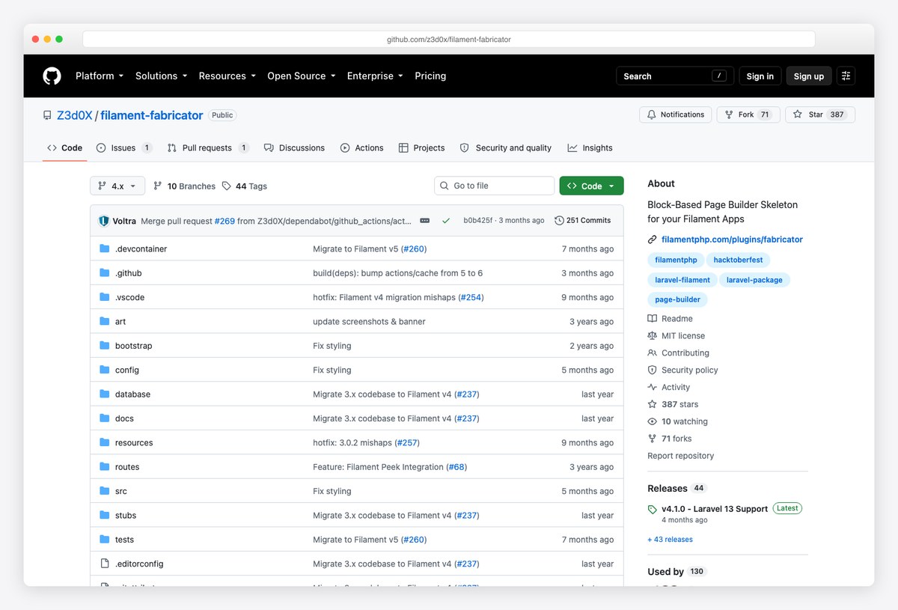Click the Z3d0X owner link
This screenshot has height=610, width=898.
[x=75, y=115]
